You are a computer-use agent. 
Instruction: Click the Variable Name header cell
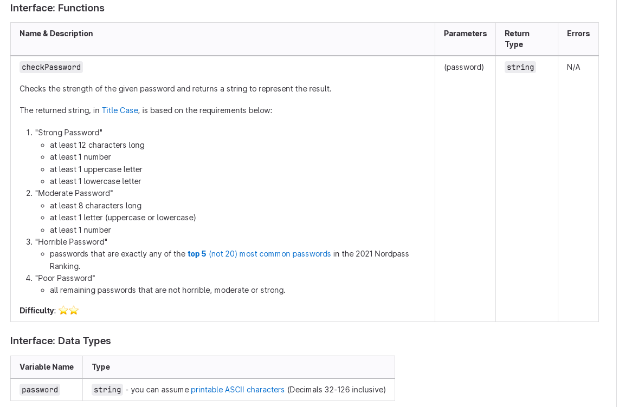(x=47, y=367)
